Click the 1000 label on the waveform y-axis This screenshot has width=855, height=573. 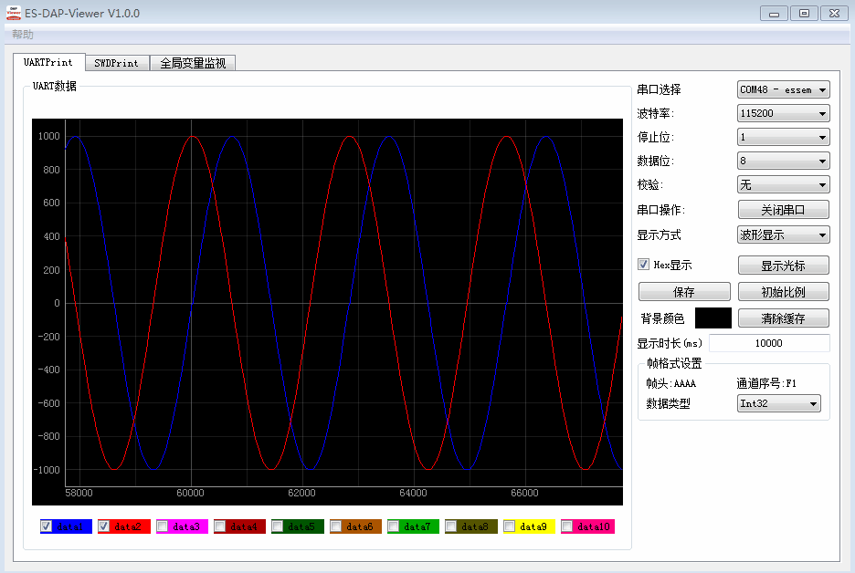48,136
